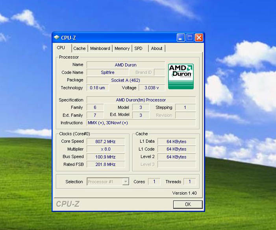This screenshot has width=276, height=230.
Task: Click the 3.038 v voltage value
Action: click(x=152, y=88)
